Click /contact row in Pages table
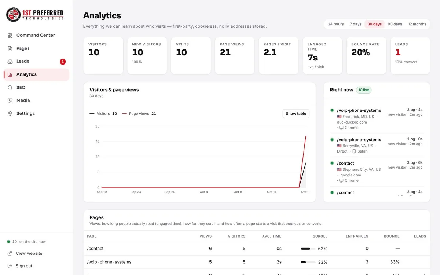440x275 pixels. pos(257,249)
